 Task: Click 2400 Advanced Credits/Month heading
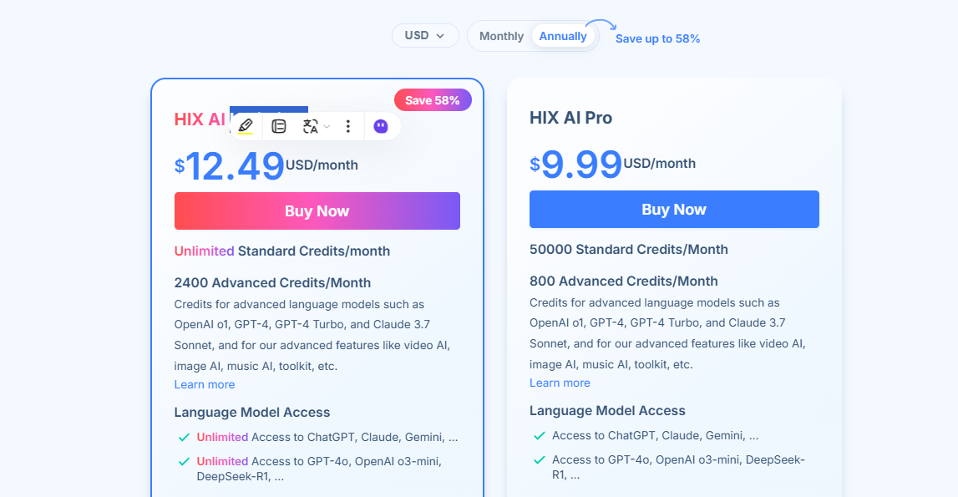pos(272,283)
